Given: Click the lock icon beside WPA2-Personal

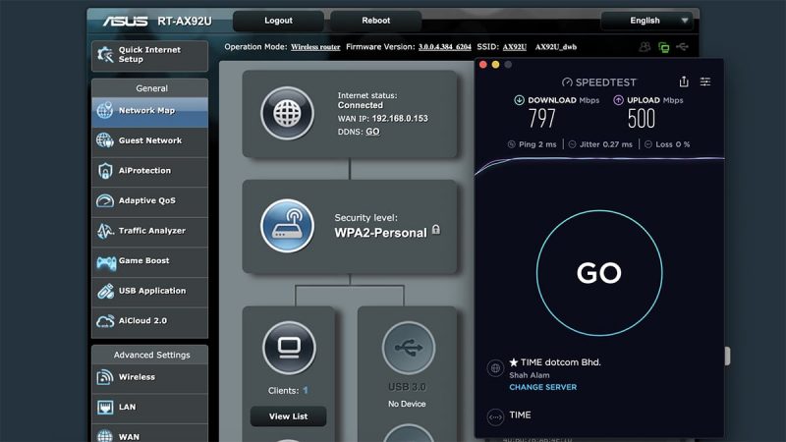Looking at the screenshot, I should 436,230.
